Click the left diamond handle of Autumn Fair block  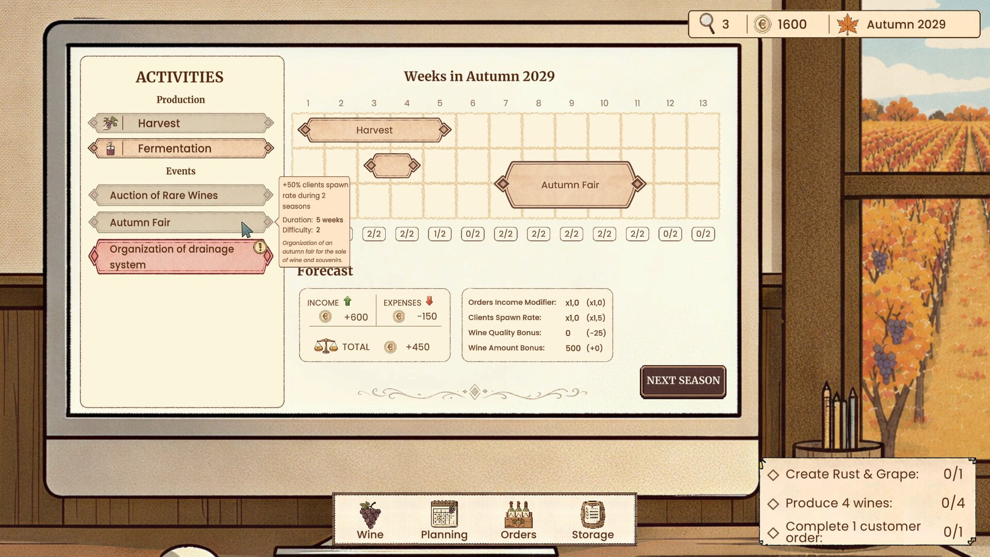point(502,184)
